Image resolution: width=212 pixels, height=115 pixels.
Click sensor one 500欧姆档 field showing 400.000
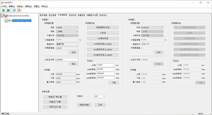point(105,69)
